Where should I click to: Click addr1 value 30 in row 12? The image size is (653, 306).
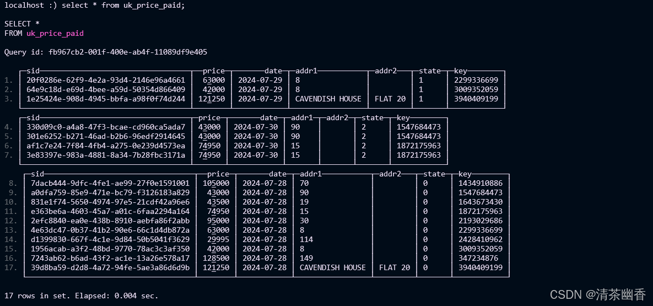coord(304,221)
